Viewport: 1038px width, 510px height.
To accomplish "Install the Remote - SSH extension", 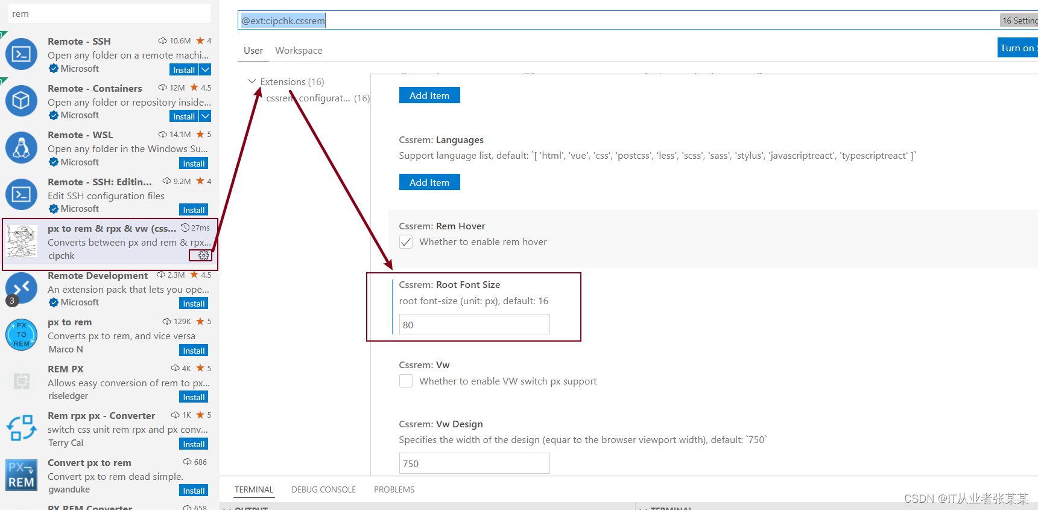I will click(184, 69).
